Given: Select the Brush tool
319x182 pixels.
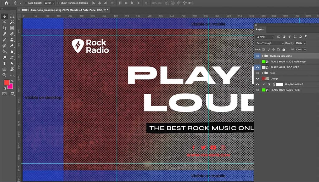Looking at the screenshot, I should coord(4,40).
